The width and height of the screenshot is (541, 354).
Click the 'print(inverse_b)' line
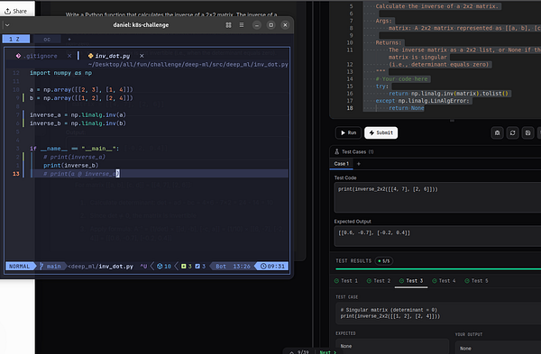pos(70,166)
